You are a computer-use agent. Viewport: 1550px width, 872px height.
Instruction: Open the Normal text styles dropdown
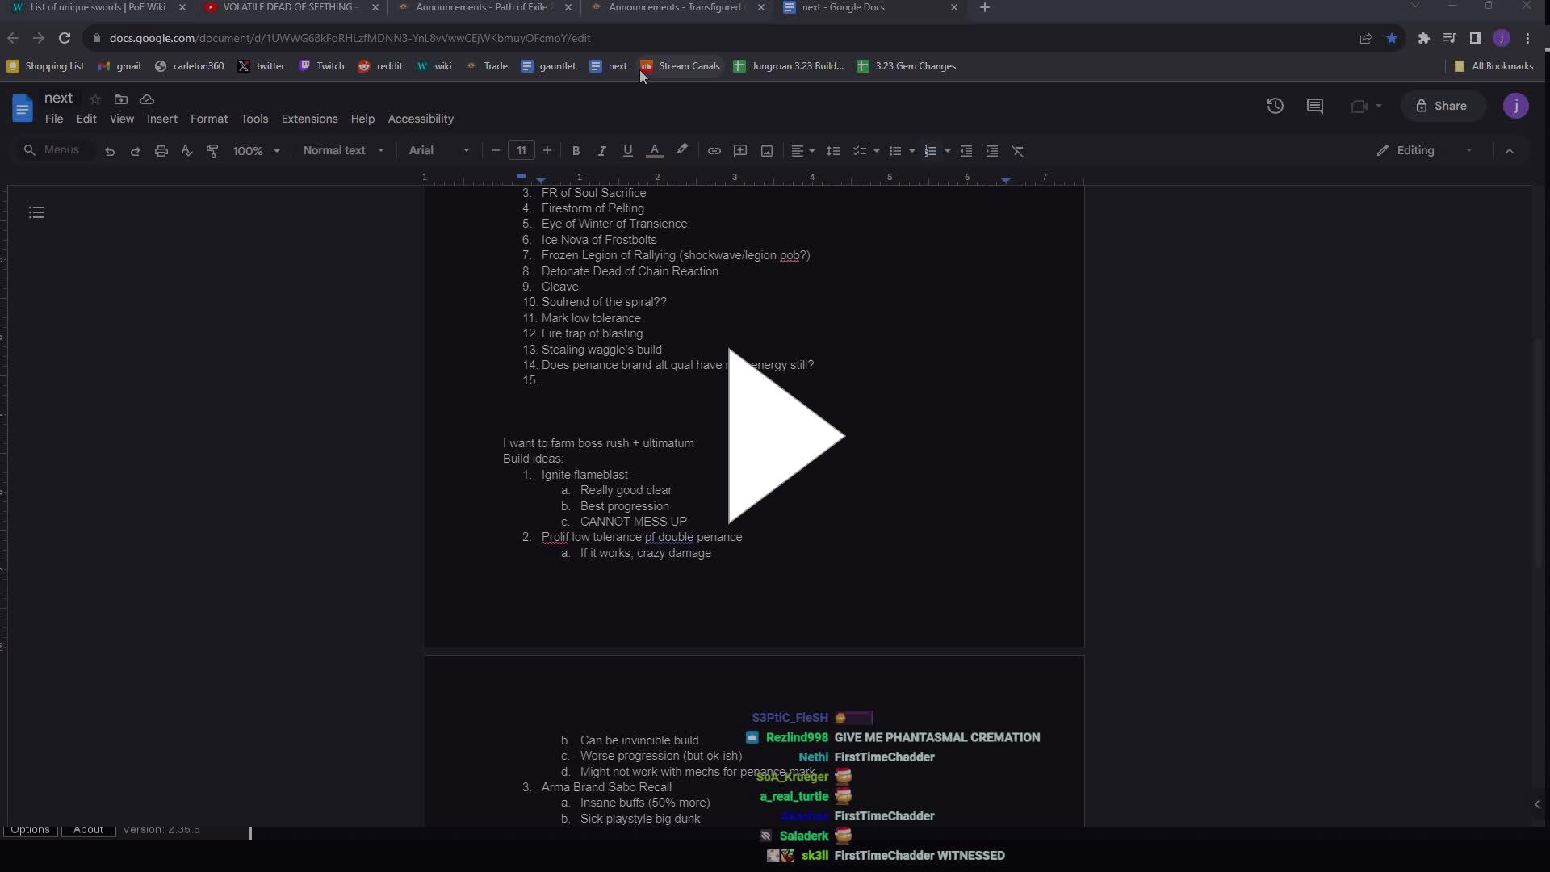(343, 150)
